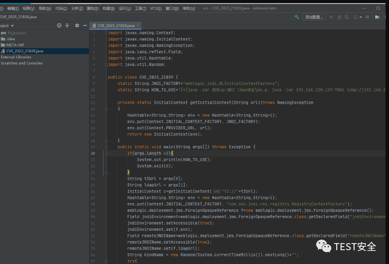Open the 编辑(E) Edit menu
The height and width of the screenshot is (264, 389).
tap(13, 8)
